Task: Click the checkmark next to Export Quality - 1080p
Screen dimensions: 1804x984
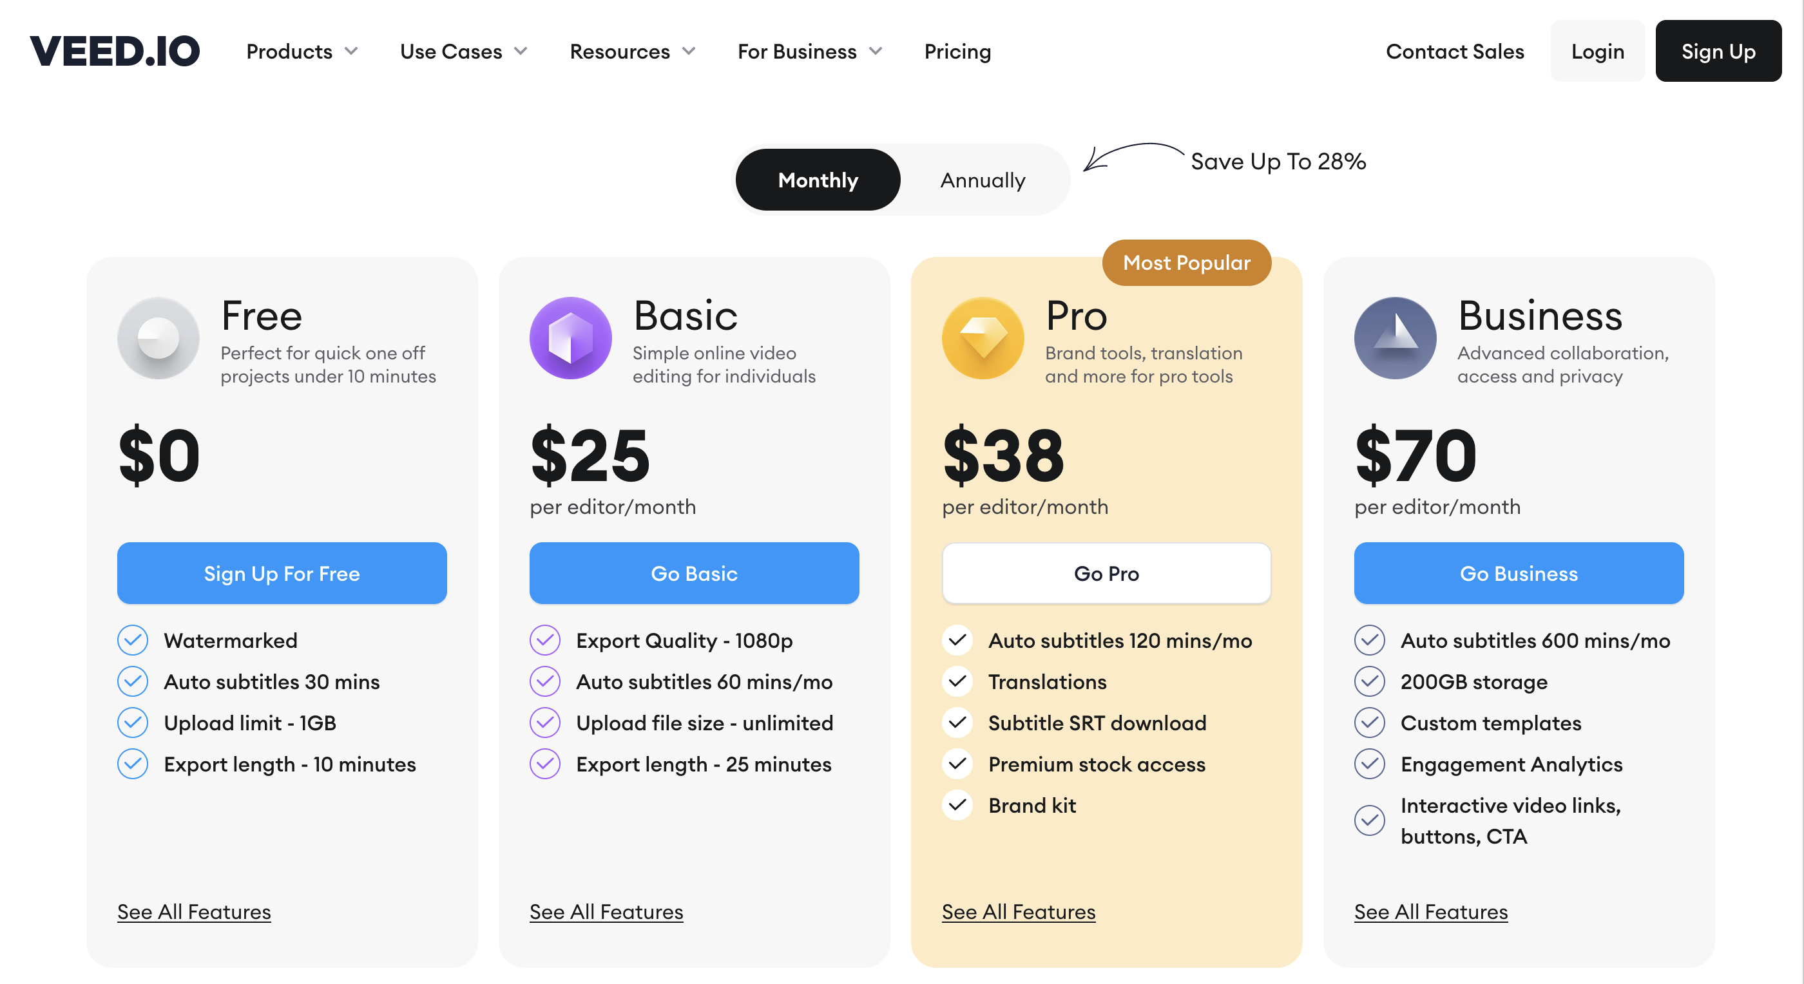Action: 545,640
